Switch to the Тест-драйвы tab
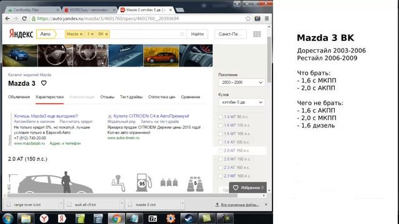Screen dimensions: 399x224 [132, 97]
